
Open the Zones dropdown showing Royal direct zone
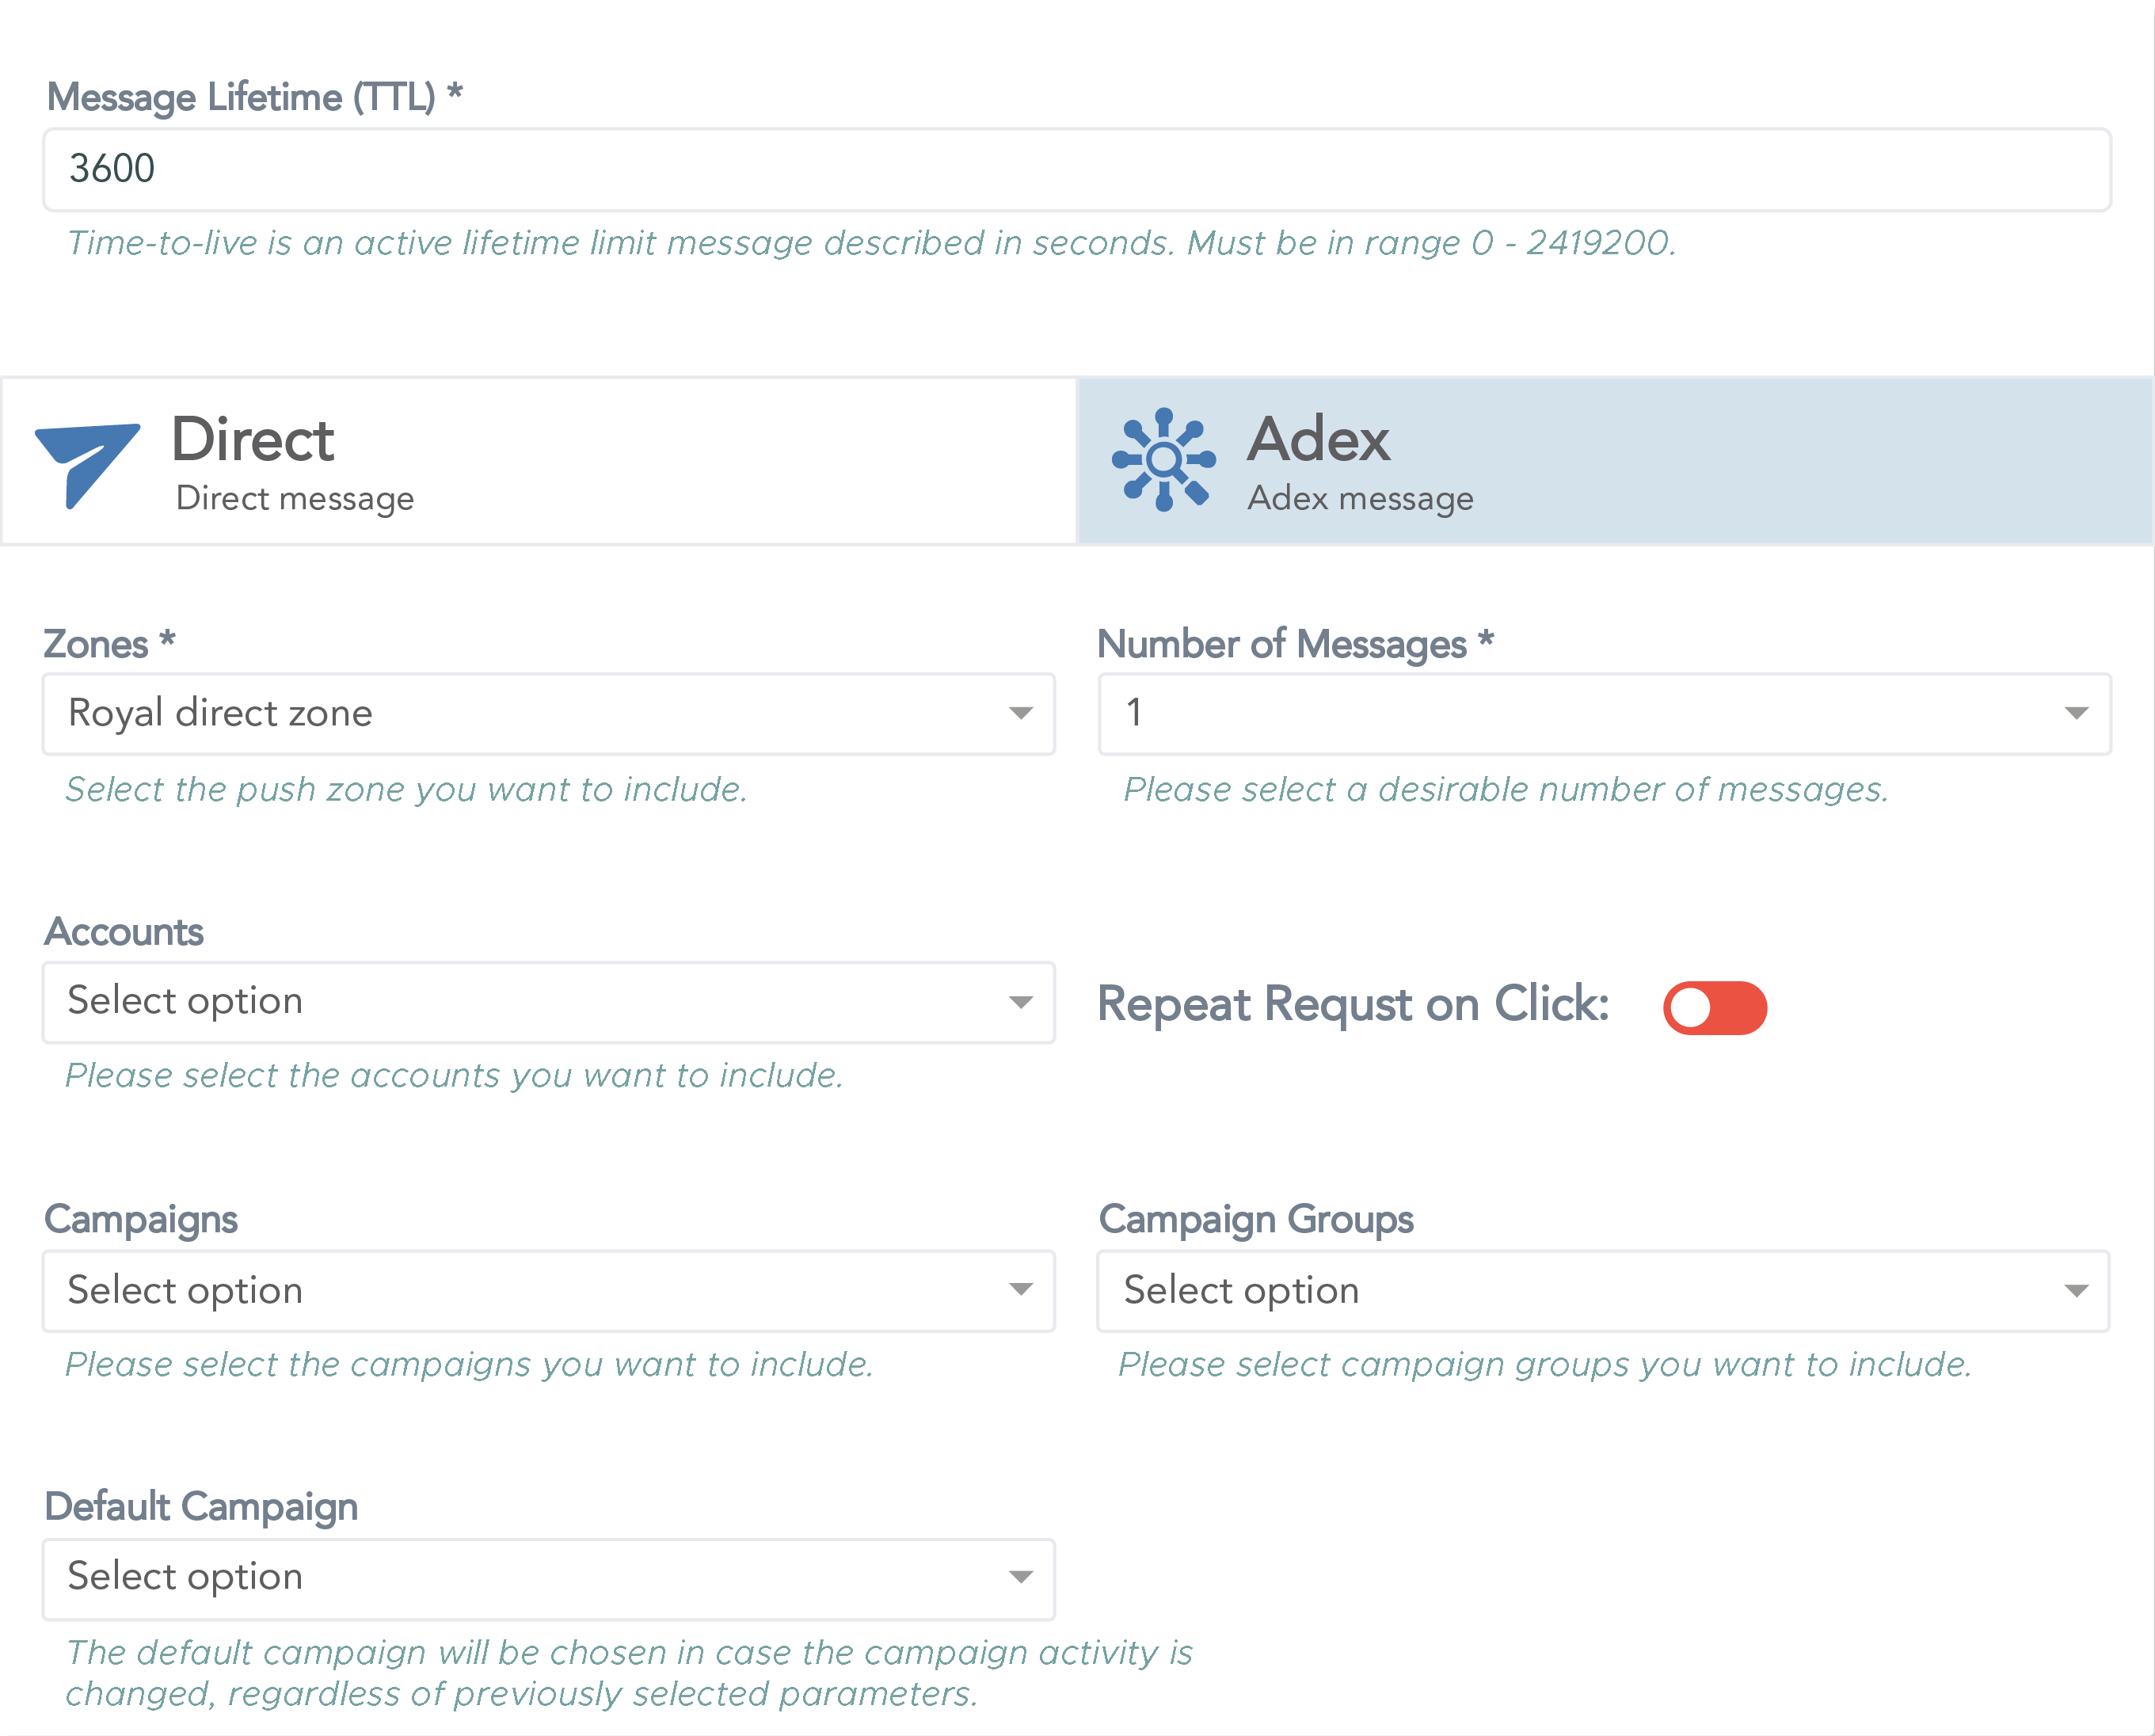point(549,714)
